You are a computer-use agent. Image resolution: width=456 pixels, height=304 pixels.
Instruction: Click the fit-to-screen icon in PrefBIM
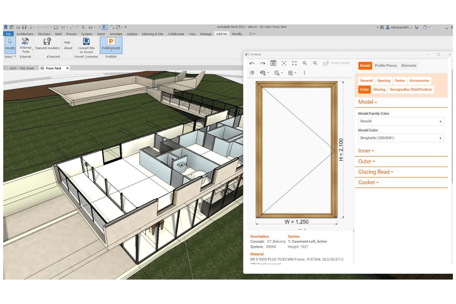click(x=294, y=63)
